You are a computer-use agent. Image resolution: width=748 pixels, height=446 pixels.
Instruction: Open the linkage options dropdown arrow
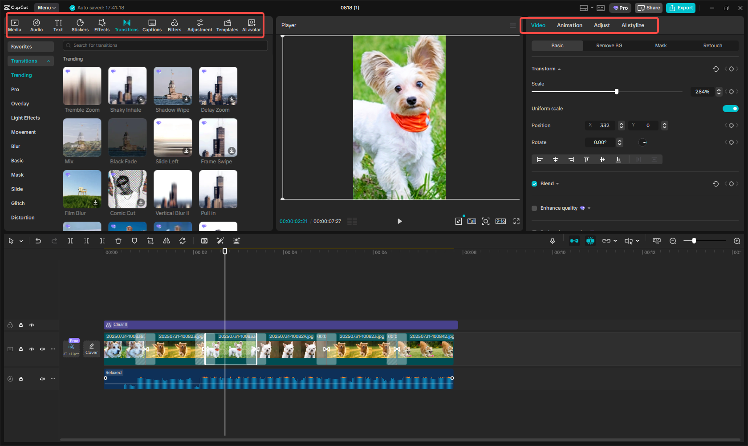click(x=615, y=241)
